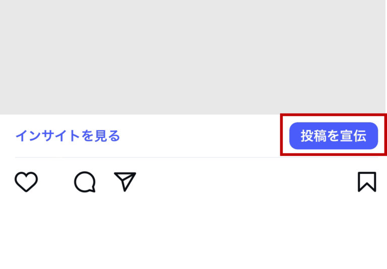Tap the heart outline to like
The width and height of the screenshot is (387, 269).
pos(26,182)
